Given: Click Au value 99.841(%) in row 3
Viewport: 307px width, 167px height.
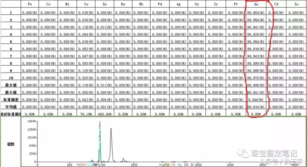Looking at the screenshot, I should [x=256, y=27].
